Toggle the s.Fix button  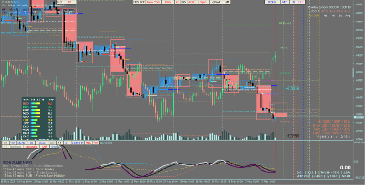click(301, 2)
